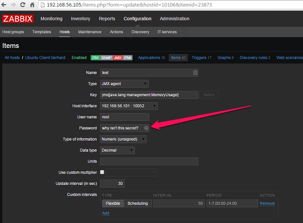Click into the Units input field
Image resolution: width=303 pixels, height=223 pixels.
[149, 161]
